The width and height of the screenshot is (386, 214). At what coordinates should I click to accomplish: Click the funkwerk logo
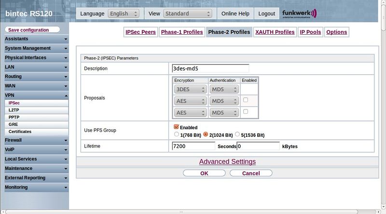coord(299,13)
